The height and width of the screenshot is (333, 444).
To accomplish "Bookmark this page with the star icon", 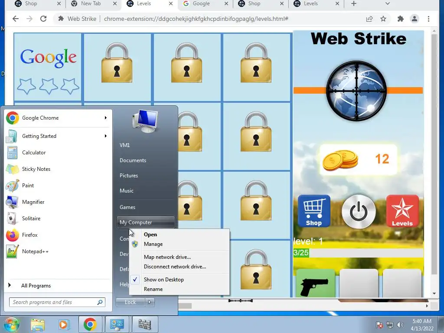I will click(383, 19).
